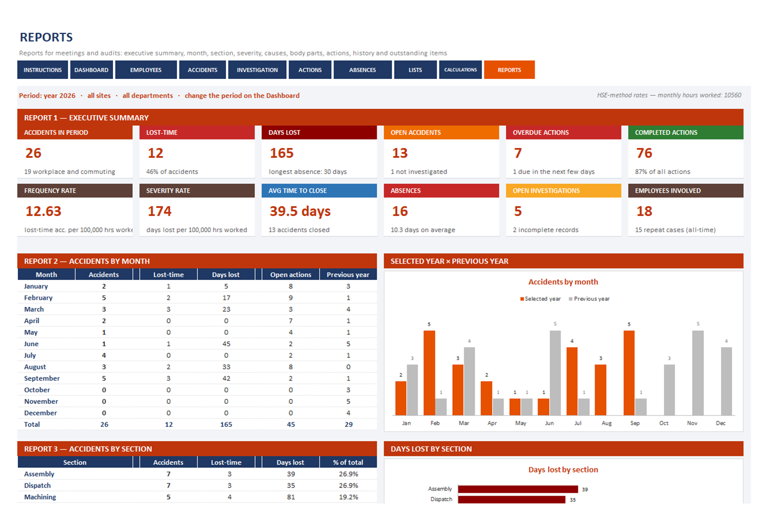Click the EMPLOYEES INVOLVED card value 18
The height and width of the screenshot is (526, 766).
644,211
